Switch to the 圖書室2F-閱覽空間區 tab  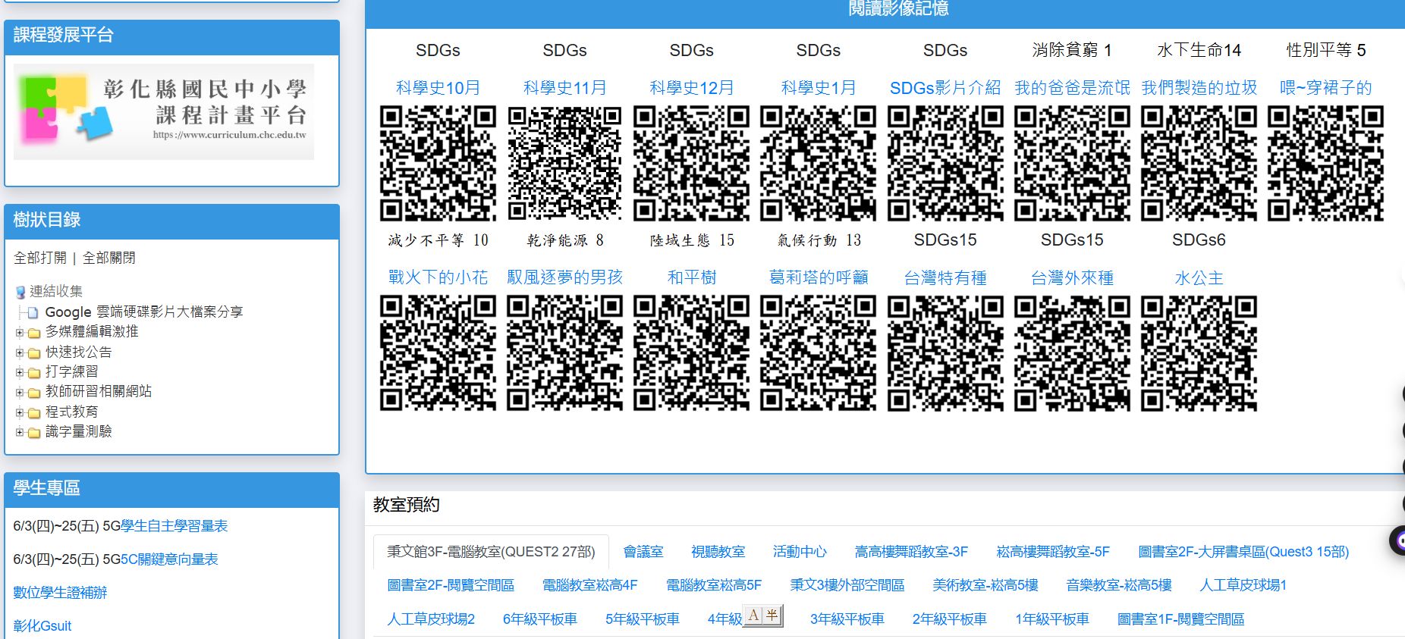(x=451, y=585)
